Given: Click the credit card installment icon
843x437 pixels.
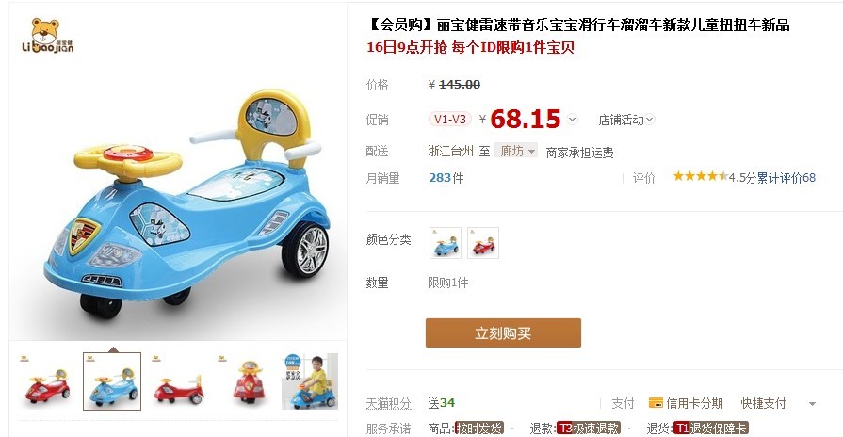Looking at the screenshot, I should pos(656,402).
